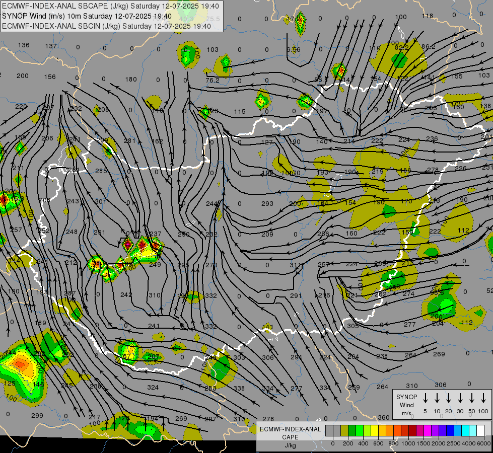The width and height of the screenshot is (493, 453).
Task: Click the map value 6.56
Action: [294, 50]
